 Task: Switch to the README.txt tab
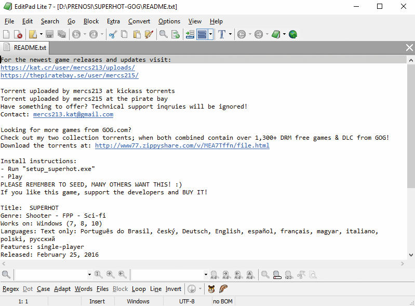[25, 48]
